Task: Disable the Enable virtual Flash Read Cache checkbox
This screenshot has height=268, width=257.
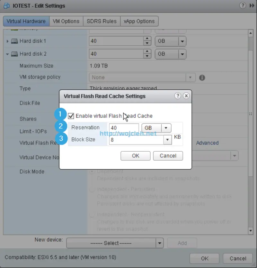Action: click(71, 116)
